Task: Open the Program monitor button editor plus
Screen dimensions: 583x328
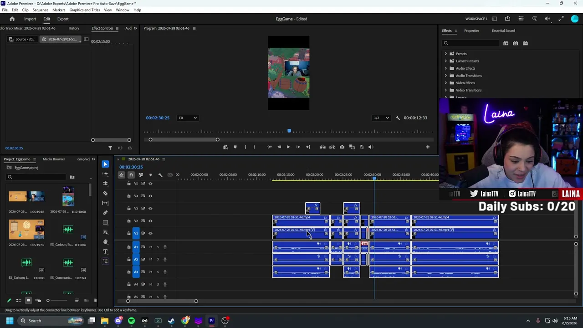Action: (x=428, y=147)
